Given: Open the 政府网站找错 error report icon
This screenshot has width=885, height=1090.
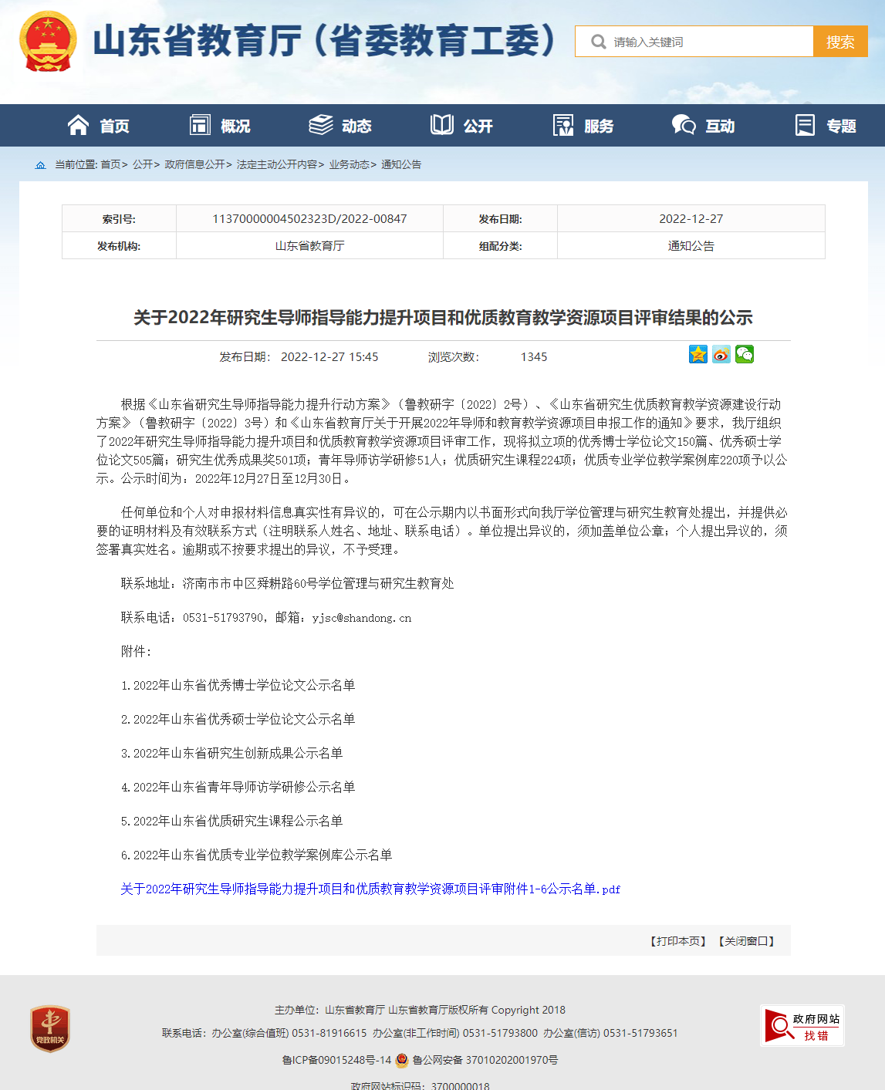Looking at the screenshot, I should [802, 1025].
